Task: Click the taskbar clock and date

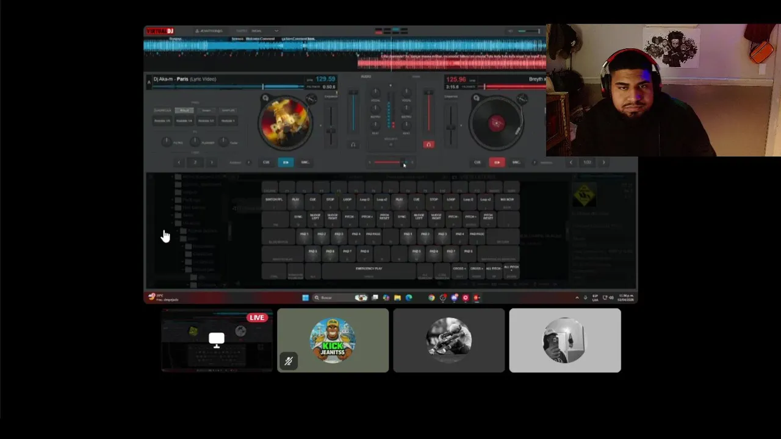Action: 626,298
